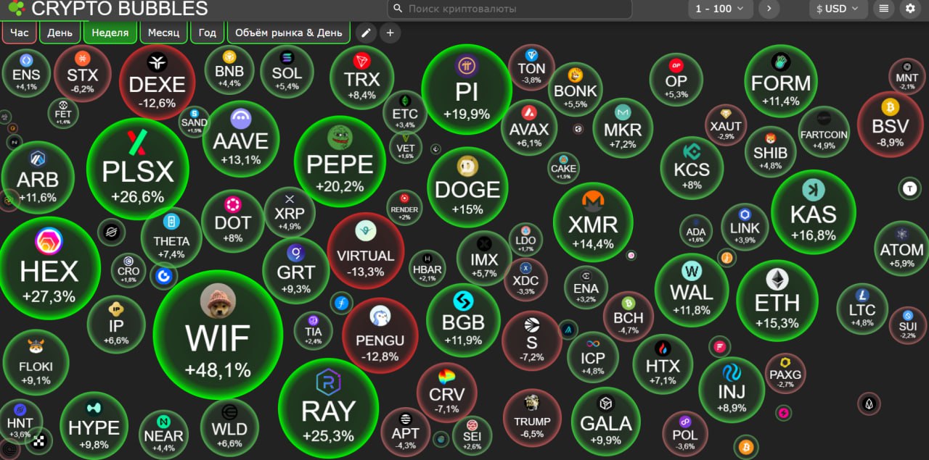The image size is (929, 460).
Task: Open the HYPE bubble
Action: click(x=94, y=426)
